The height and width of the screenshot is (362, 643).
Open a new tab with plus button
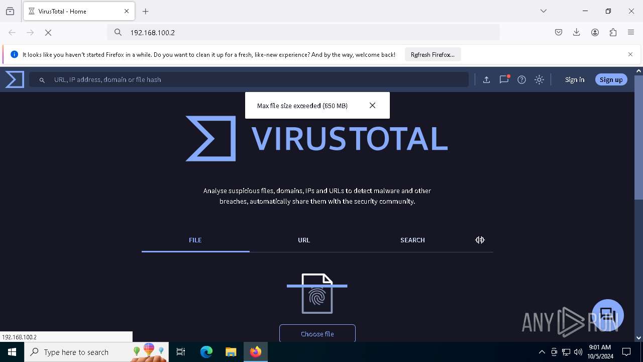tap(146, 11)
